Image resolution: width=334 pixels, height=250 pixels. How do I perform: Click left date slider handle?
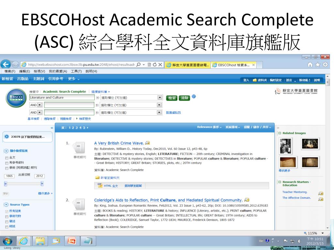[6, 184]
